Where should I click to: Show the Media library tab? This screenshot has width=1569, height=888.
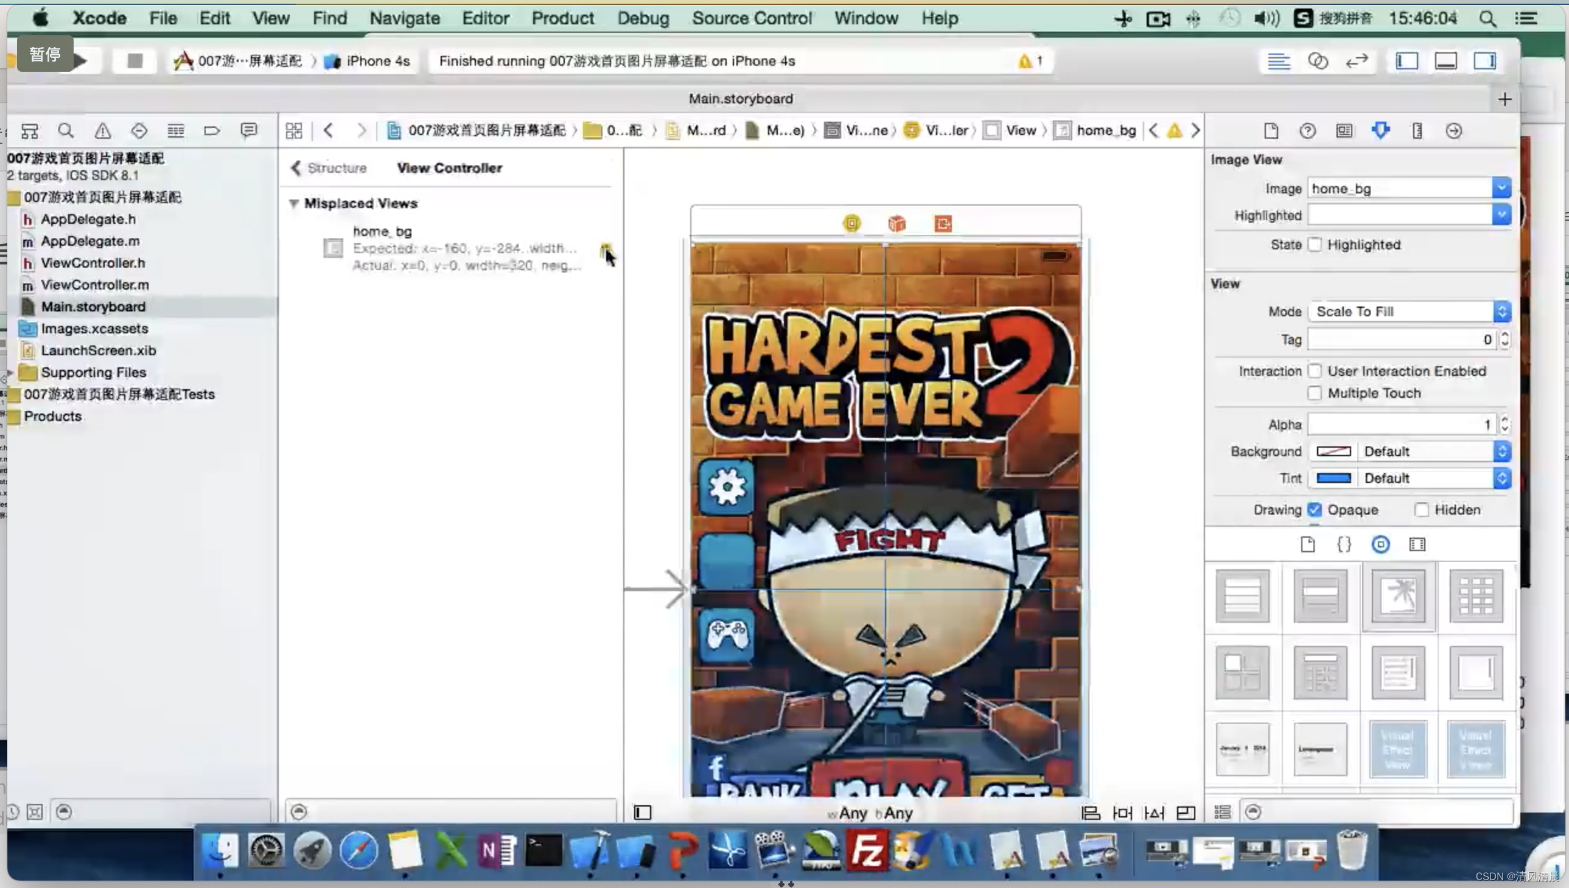1417,544
